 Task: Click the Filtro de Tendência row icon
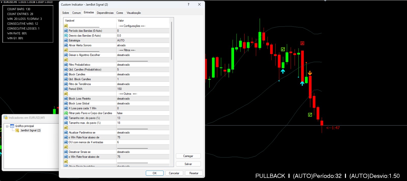66,84
